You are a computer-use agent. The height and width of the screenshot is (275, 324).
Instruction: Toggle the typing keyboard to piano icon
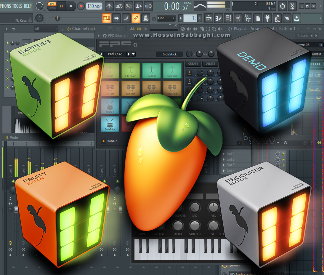[x=106, y=18]
